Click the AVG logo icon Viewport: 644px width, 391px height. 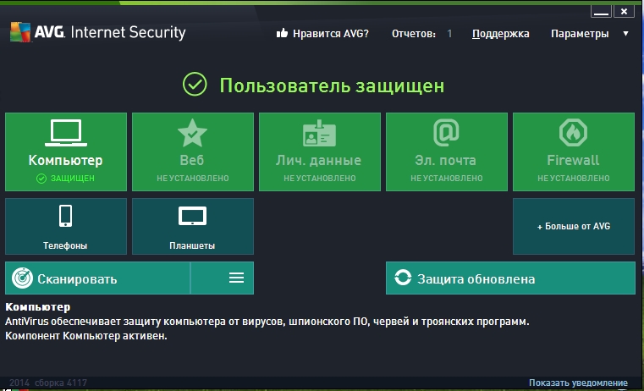tap(20, 32)
